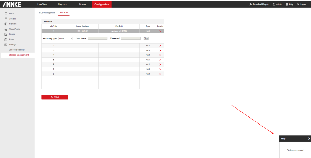The width and height of the screenshot is (311, 158).
Task: Open the Download Plug-in link
Action: [258, 4]
